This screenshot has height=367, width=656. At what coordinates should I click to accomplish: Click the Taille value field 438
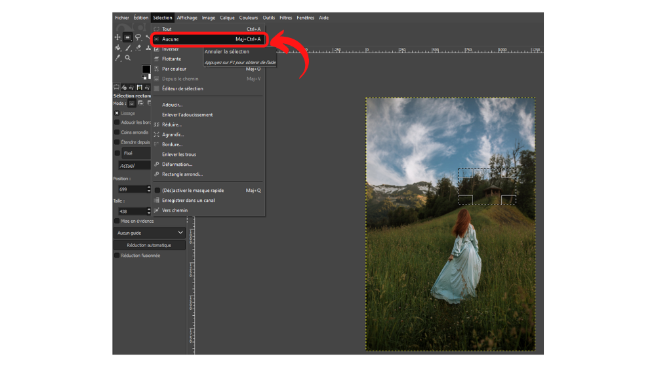tap(133, 211)
